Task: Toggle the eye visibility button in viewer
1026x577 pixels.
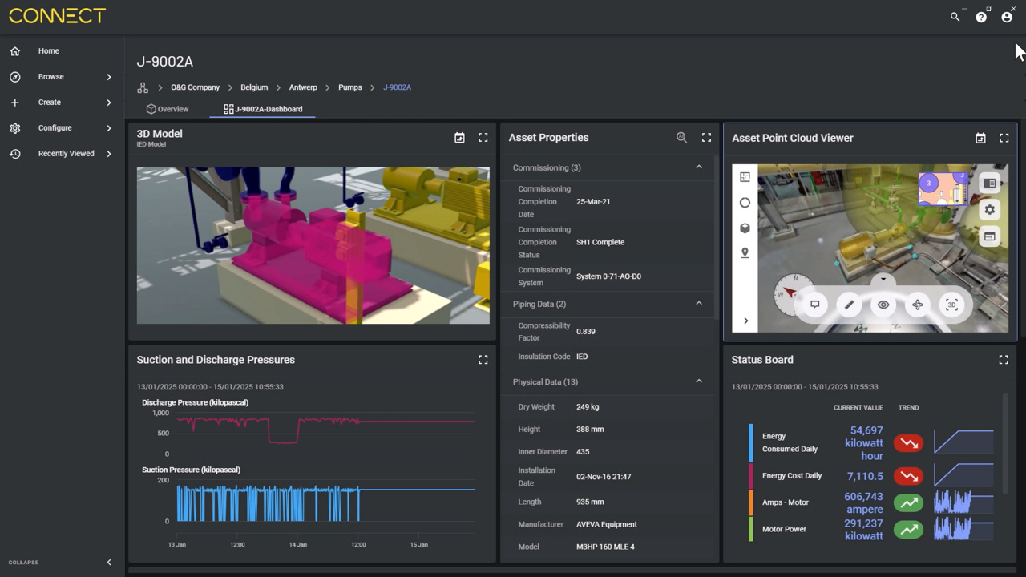Action: click(883, 305)
